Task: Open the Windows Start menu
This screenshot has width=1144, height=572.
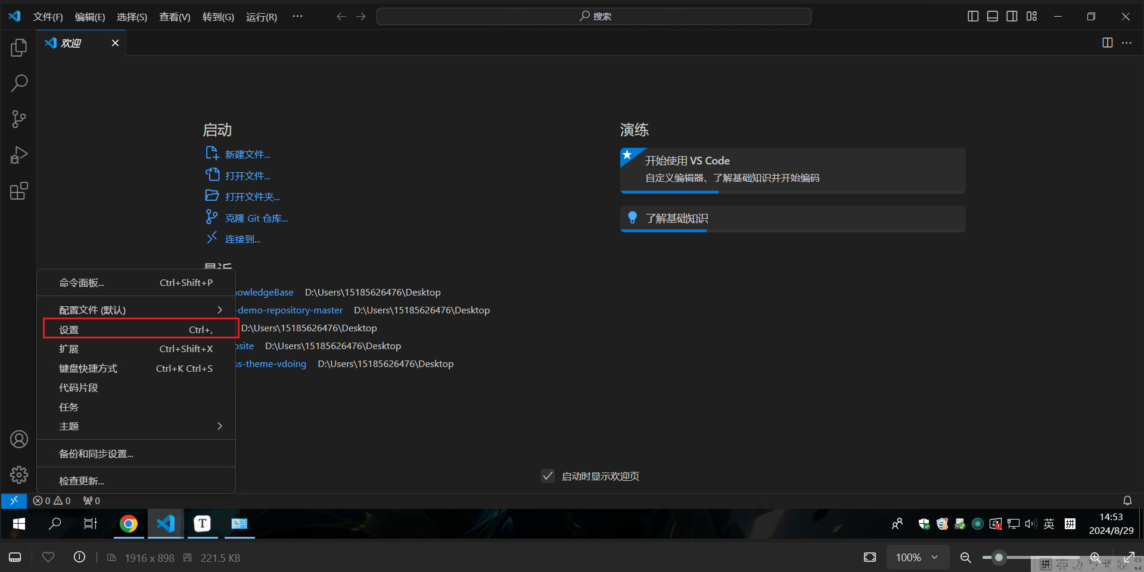Action: [x=18, y=524]
